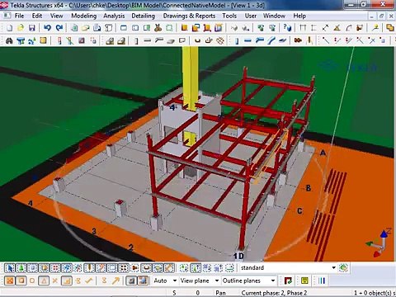Toggle Snap to intersection points X switch
396x297 pixels.
(54, 280)
